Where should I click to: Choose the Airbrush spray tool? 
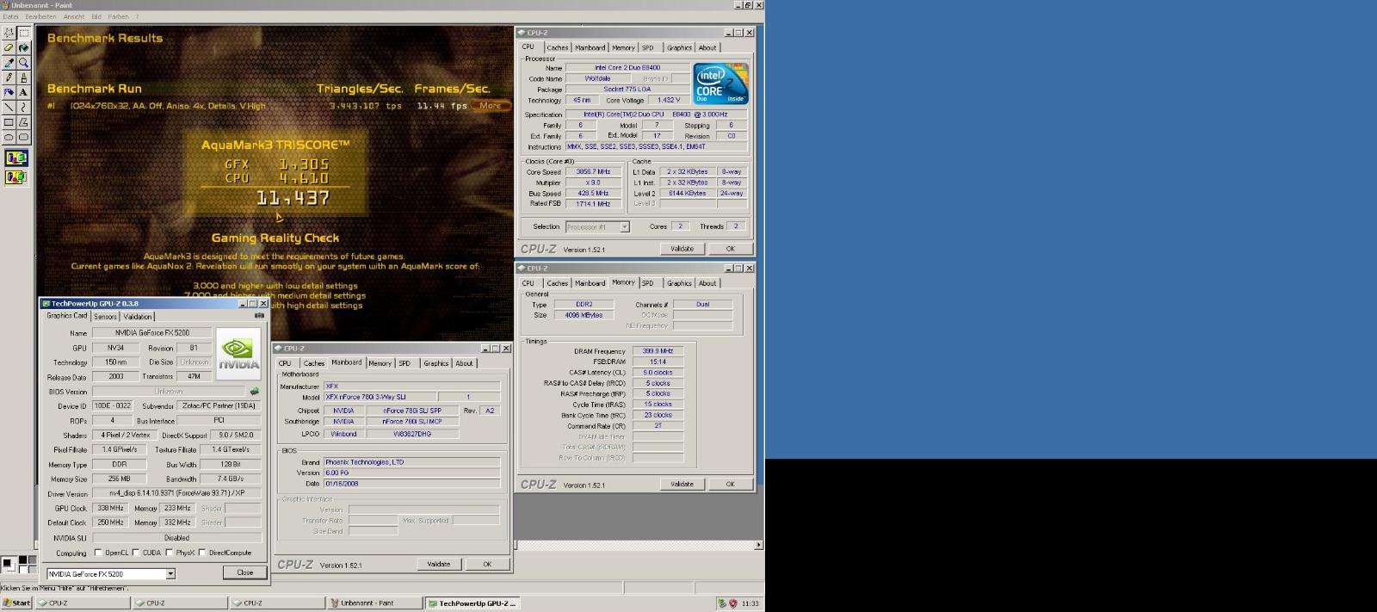click(9, 91)
